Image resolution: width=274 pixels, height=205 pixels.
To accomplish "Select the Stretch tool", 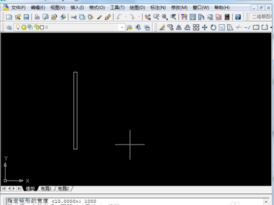I will point(230,28).
